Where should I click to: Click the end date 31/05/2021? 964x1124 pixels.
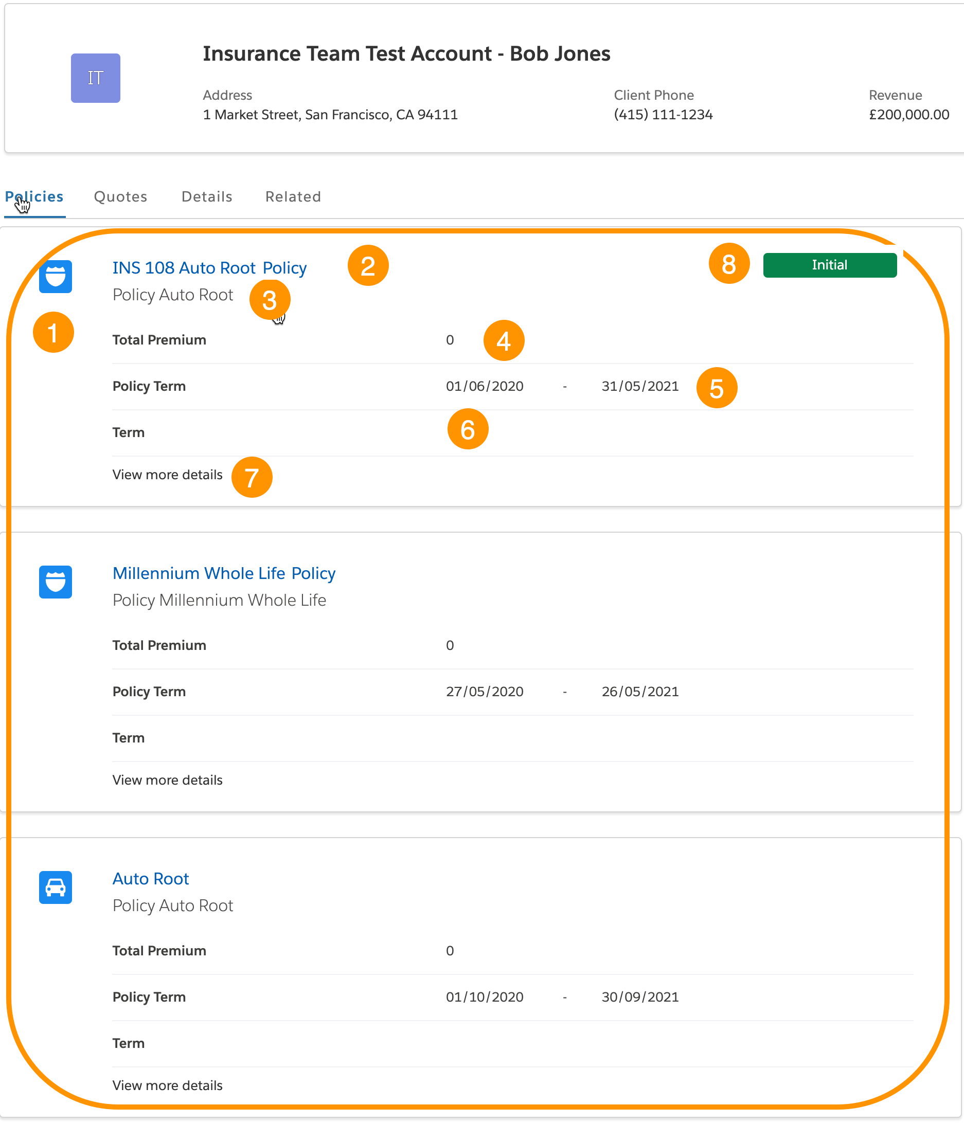pyautogui.click(x=640, y=386)
